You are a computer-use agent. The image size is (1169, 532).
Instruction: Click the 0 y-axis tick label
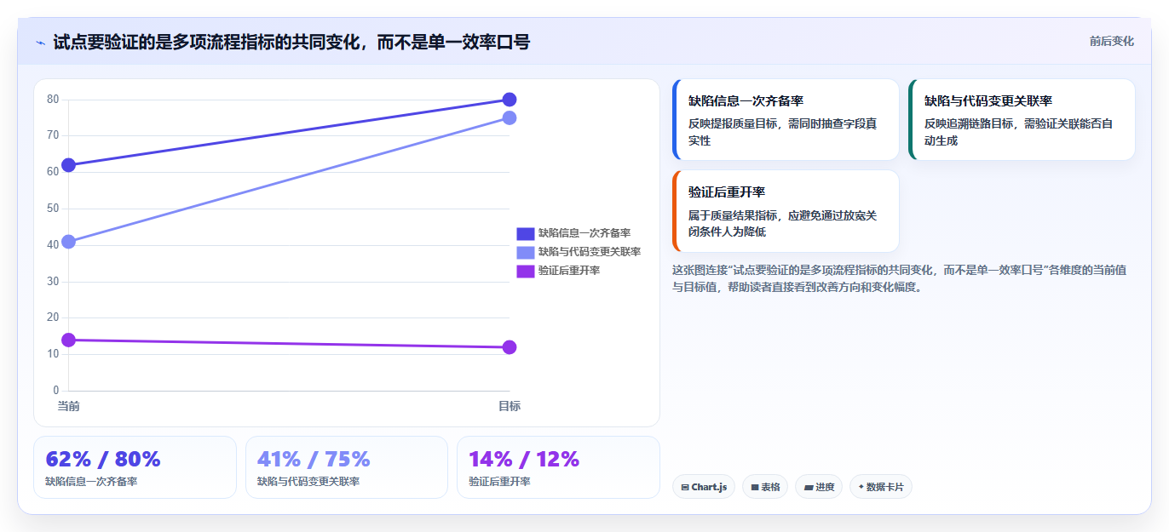56,391
